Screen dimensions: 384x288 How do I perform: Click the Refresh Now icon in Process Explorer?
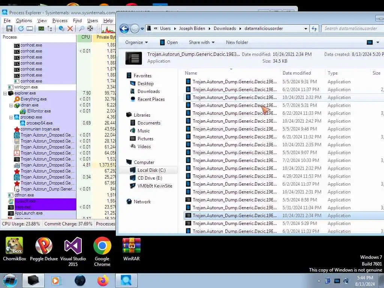pyautogui.click(x=21, y=28)
